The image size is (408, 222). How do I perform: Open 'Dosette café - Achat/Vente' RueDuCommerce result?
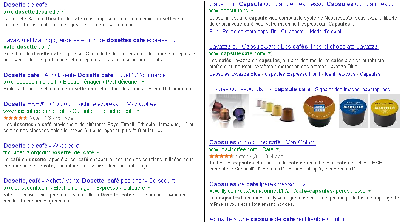85,75
